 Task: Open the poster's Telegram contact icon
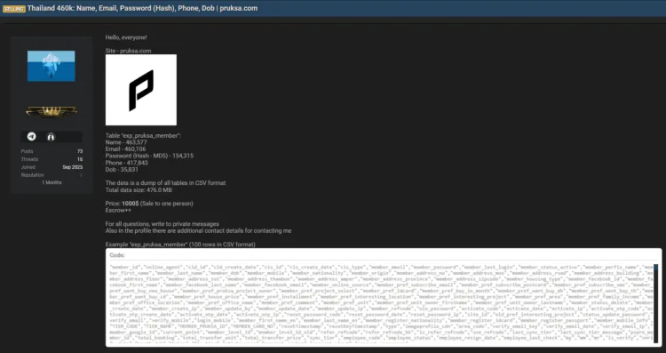click(31, 137)
